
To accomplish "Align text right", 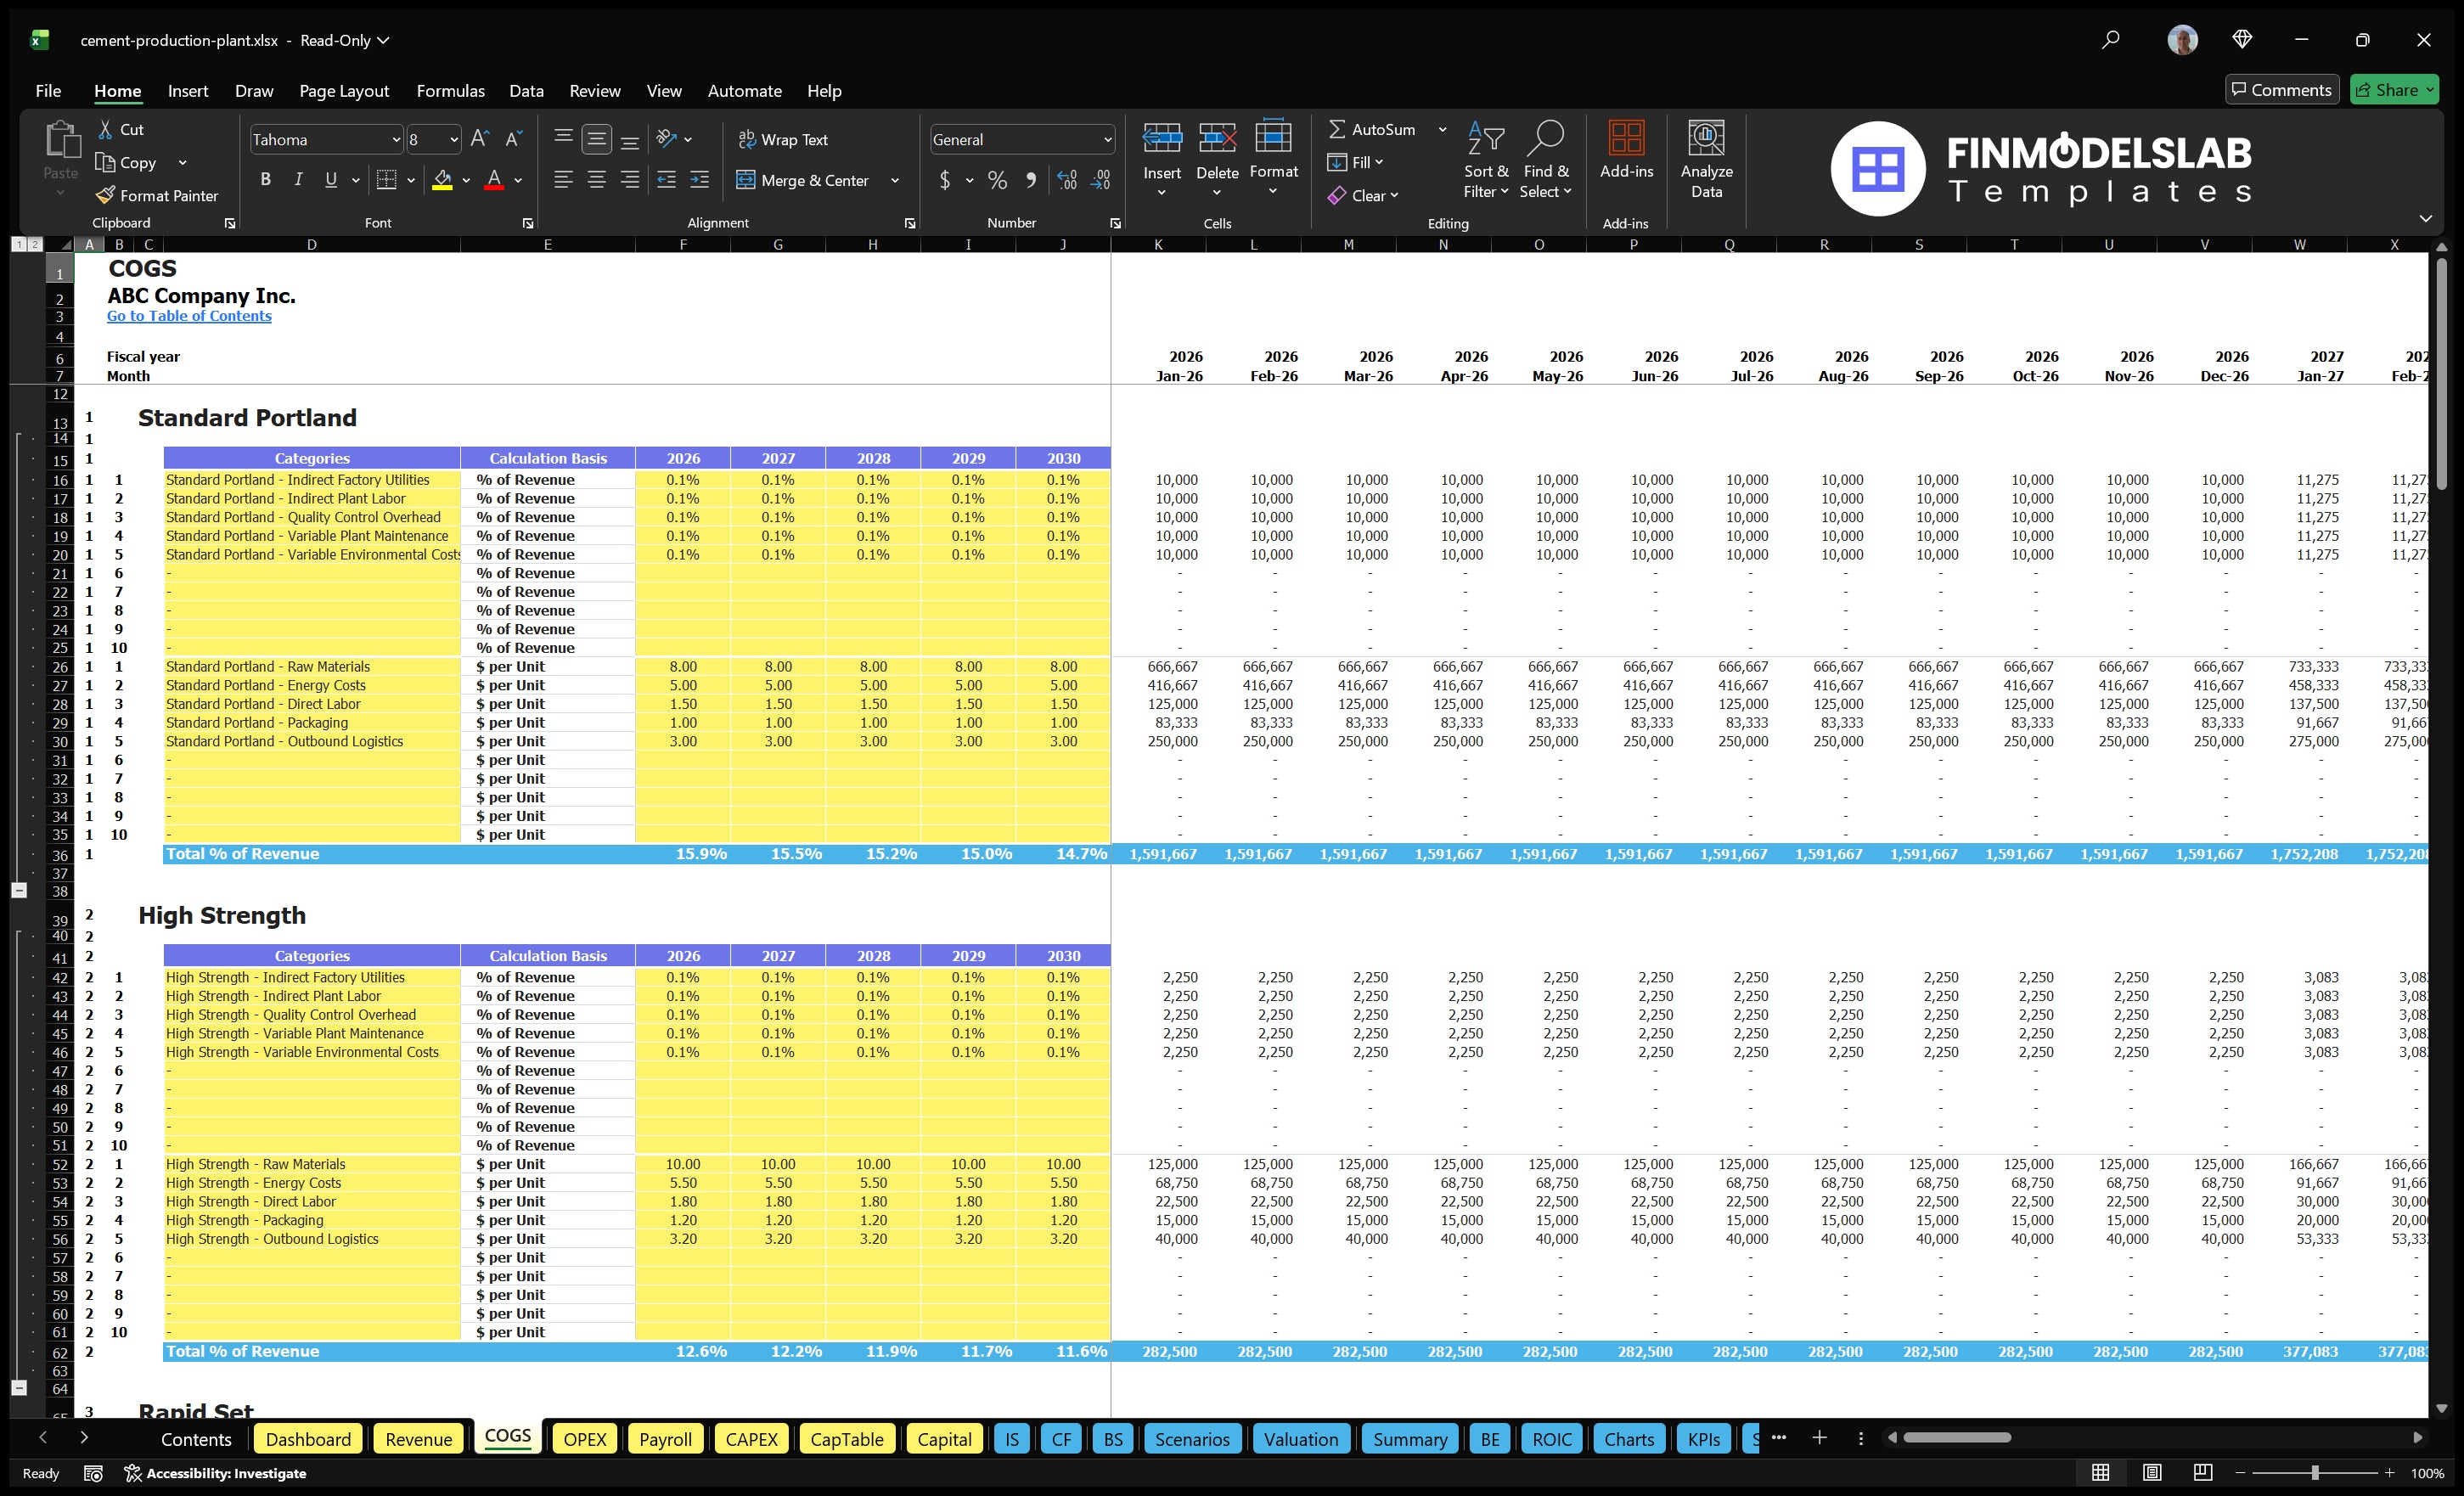I will [x=630, y=180].
